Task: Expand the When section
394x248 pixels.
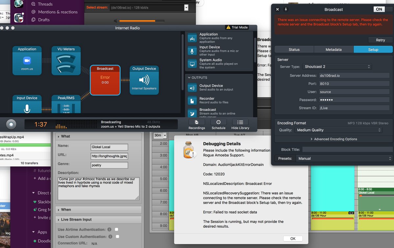Action: (98, 210)
